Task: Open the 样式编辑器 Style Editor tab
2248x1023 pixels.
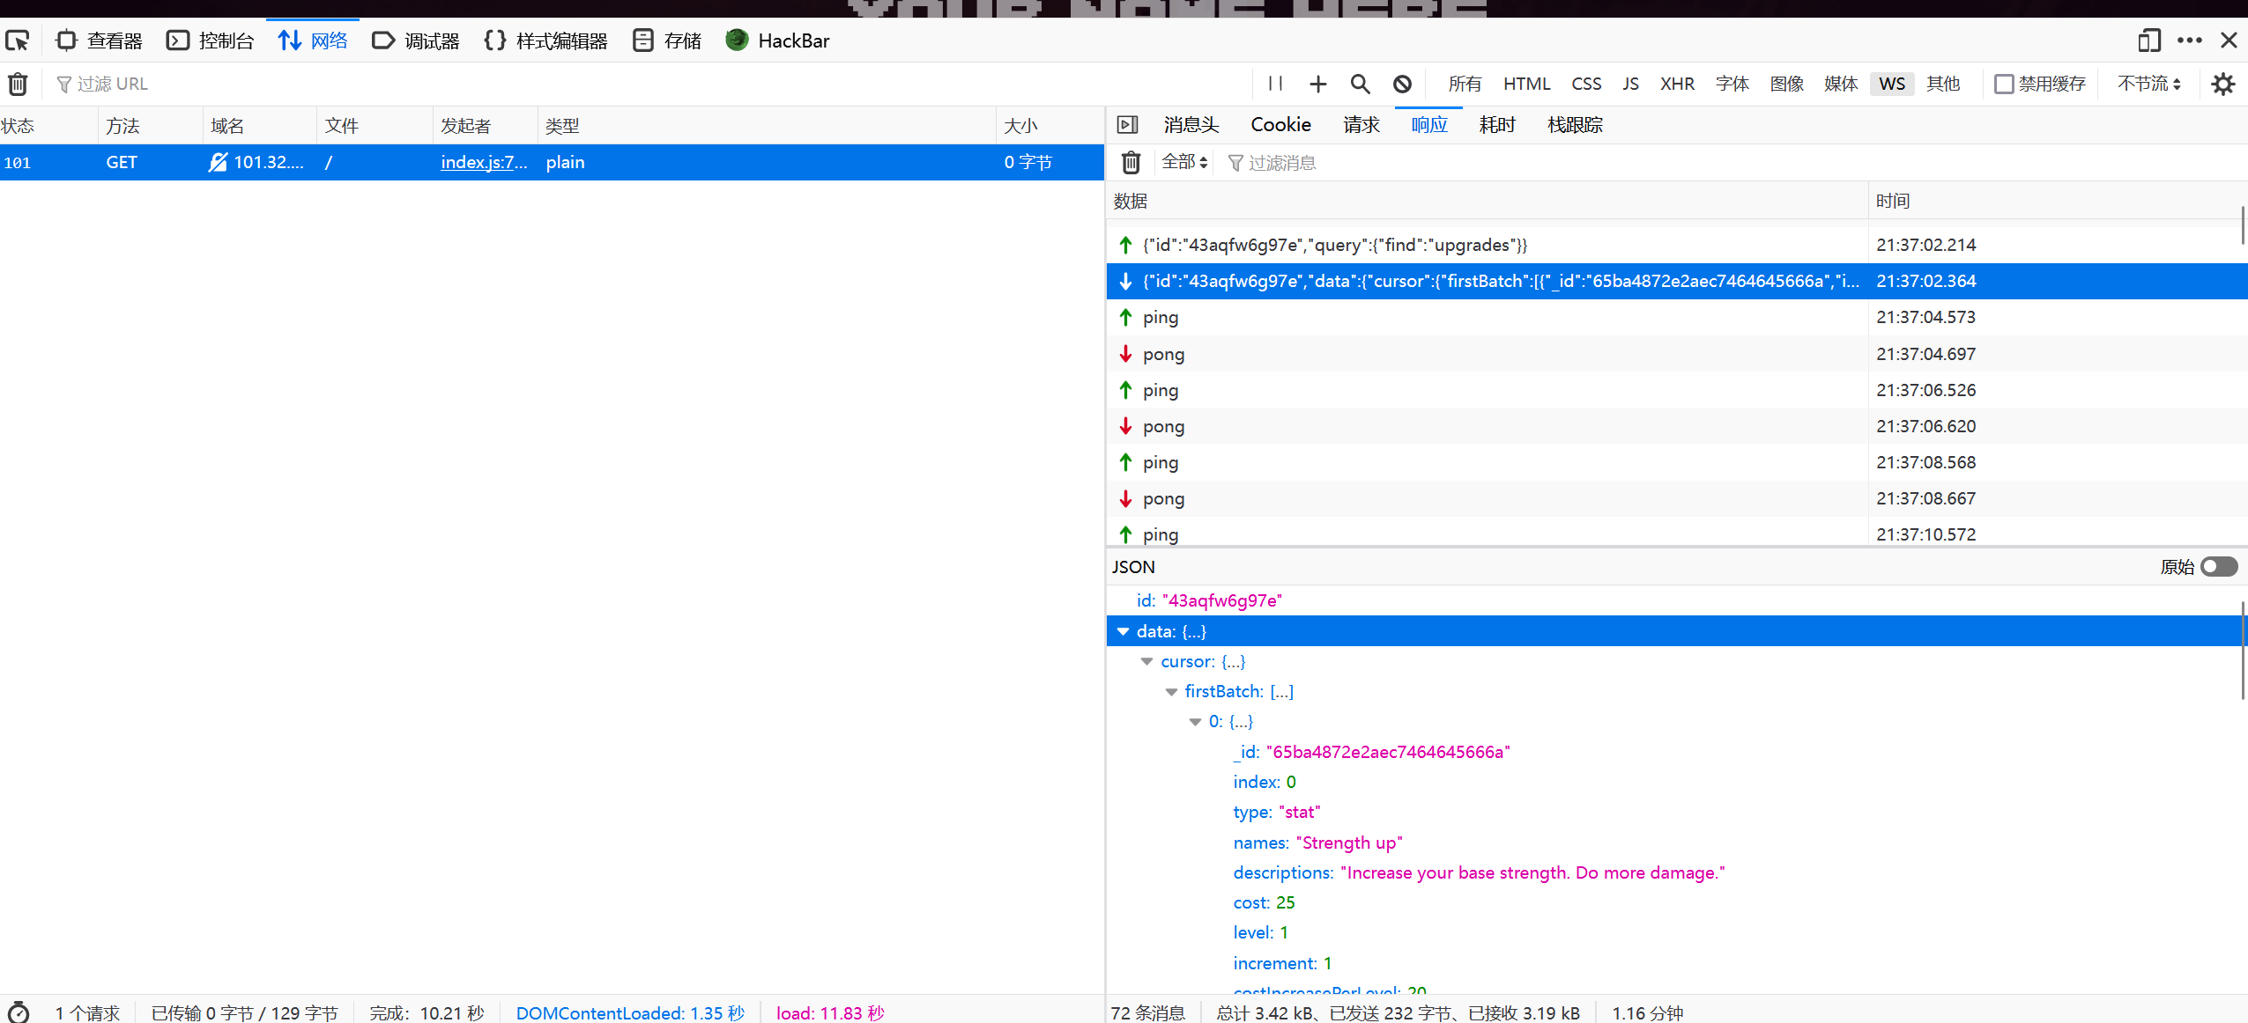Action: [545, 40]
